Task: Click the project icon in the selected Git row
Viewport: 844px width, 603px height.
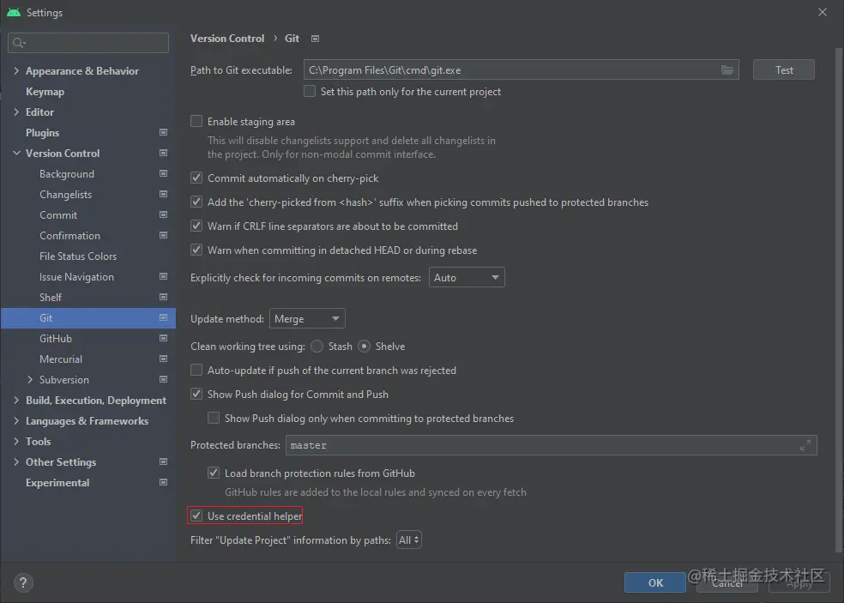Action: coord(163,317)
